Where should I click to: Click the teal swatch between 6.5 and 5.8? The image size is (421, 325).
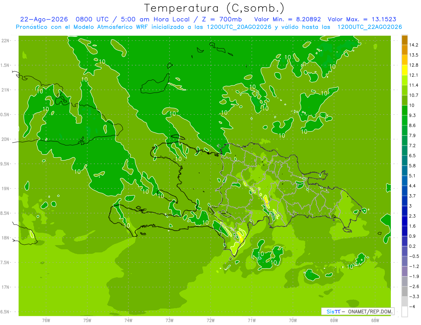pyautogui.click(x=405, y=161)
